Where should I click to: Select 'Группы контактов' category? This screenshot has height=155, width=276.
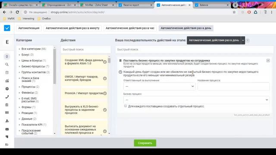click(x=35, y=72)
